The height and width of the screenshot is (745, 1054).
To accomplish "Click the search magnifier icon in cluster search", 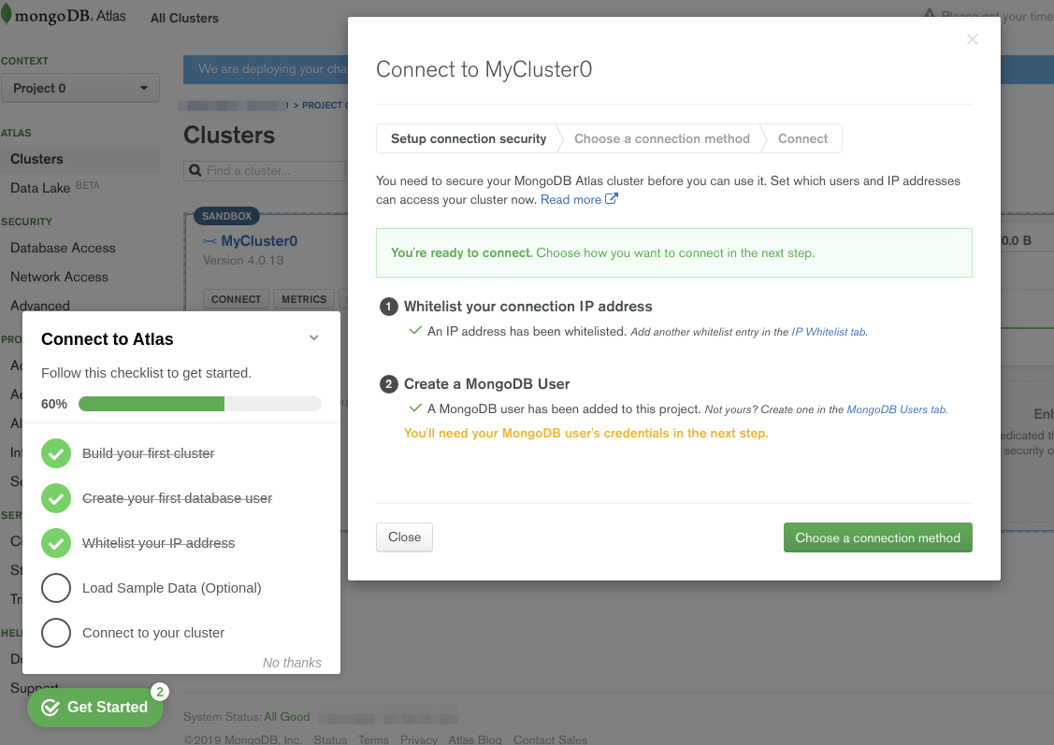I will point(195,171).
